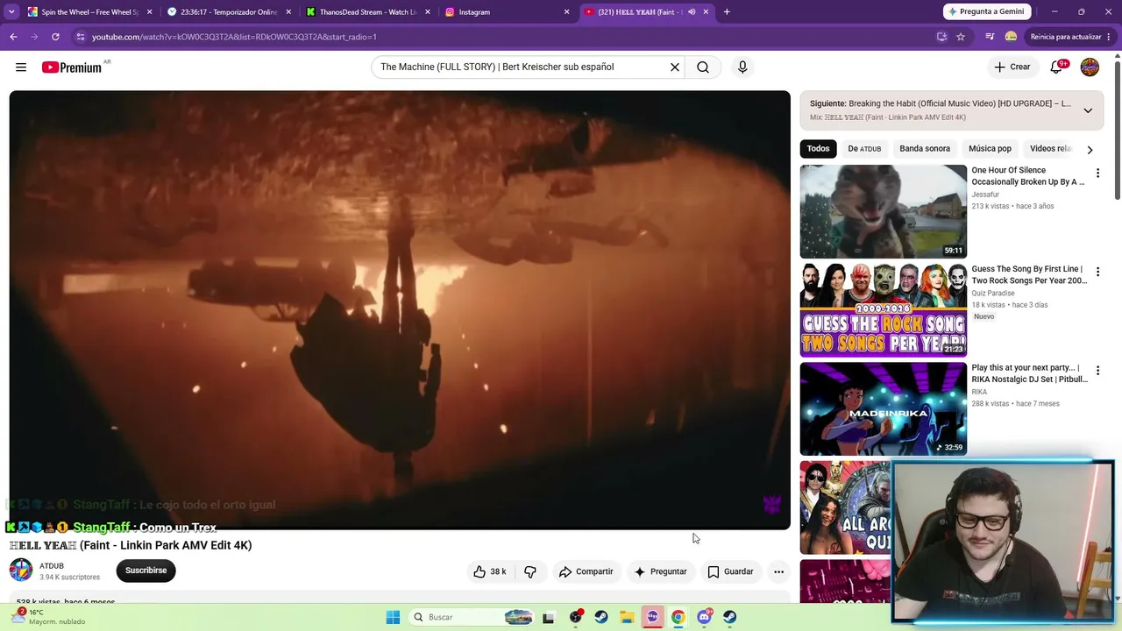
Task: Click the Quiz Paradise channel name
Action: (993, 294)
